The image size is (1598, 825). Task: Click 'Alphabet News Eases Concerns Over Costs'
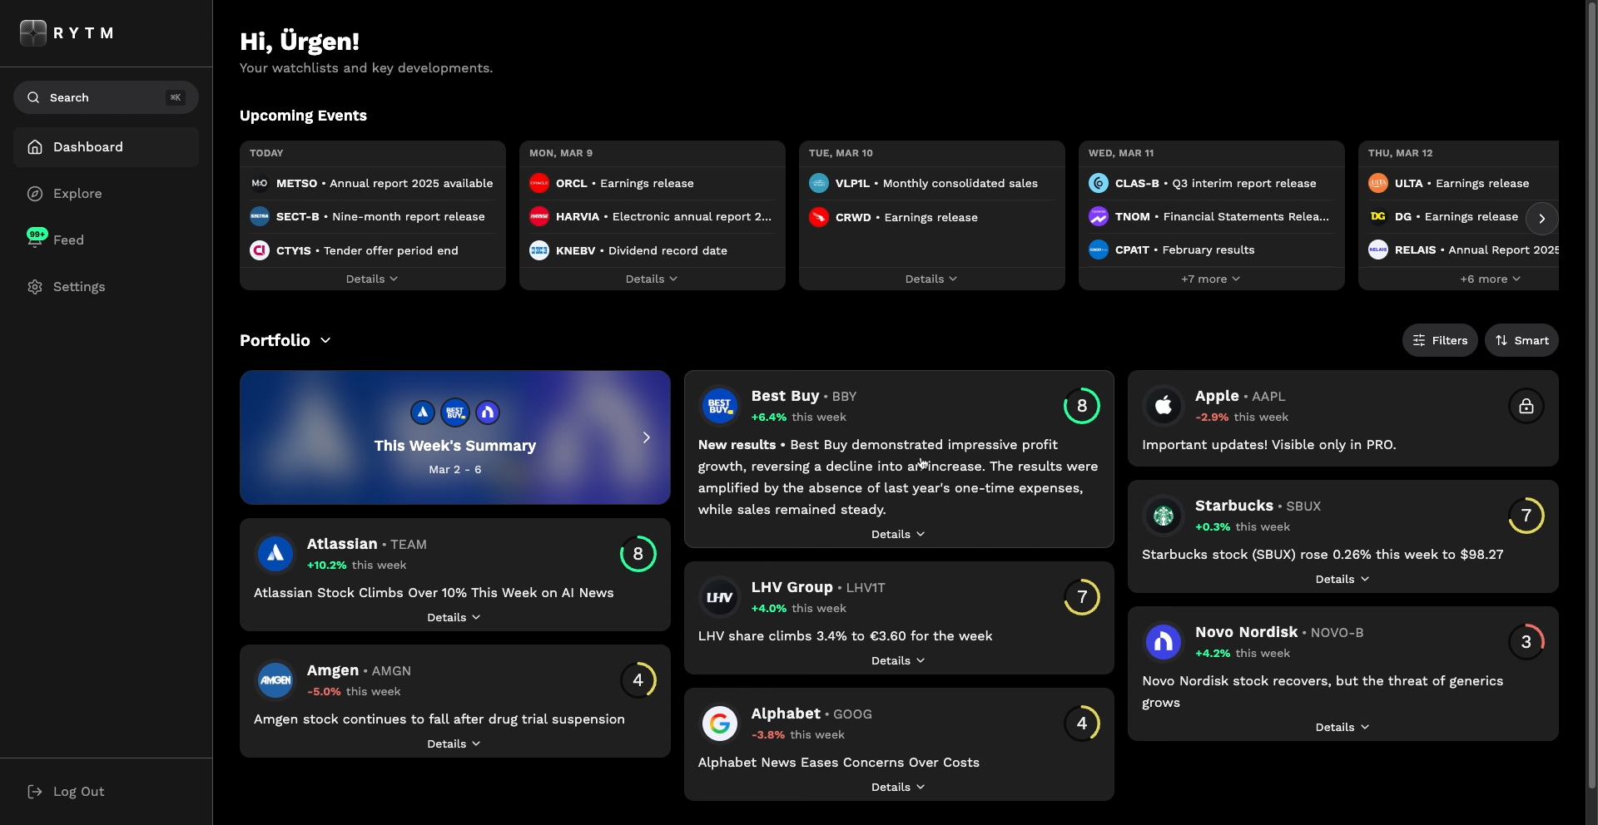tap(839, 763)
